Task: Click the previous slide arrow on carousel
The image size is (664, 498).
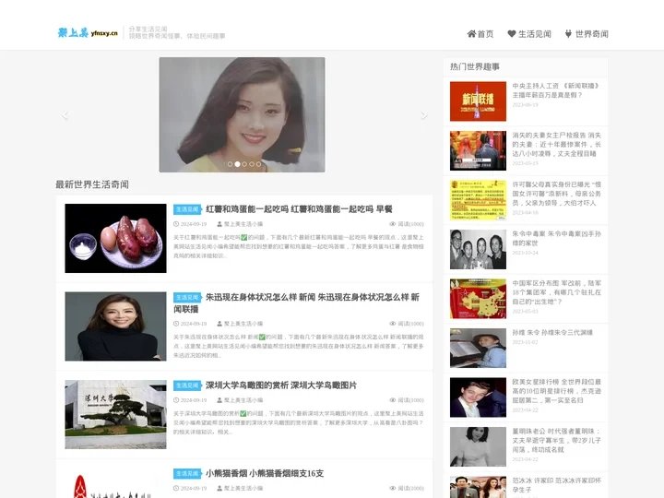Action: pos(65,115)
